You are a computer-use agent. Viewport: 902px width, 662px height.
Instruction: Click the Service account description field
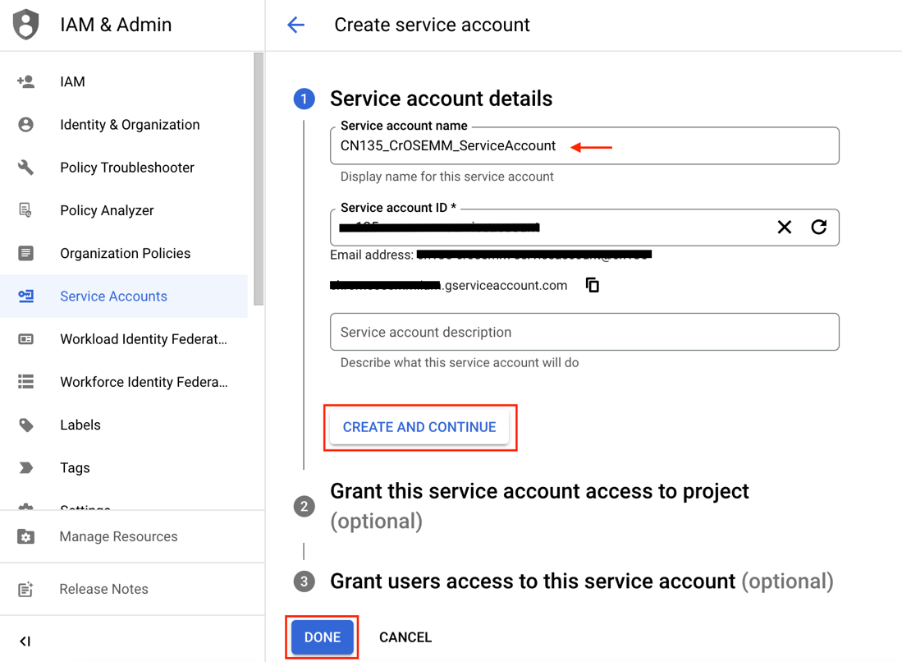[x=584, y=332]
